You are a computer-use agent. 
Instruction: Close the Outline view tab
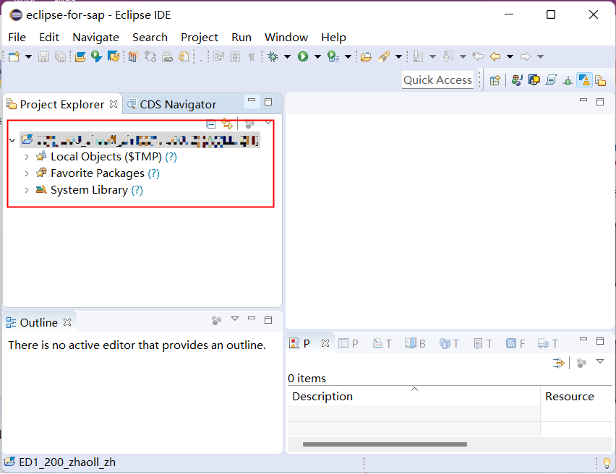pyautogui.click(x=67, y=322)
